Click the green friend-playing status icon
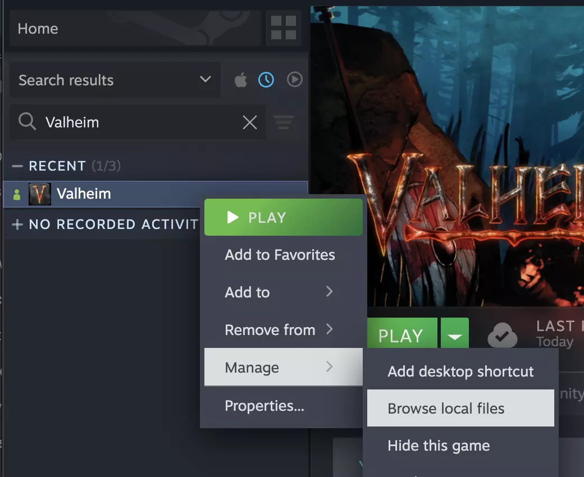The image size is (584, 477). coord(17,194)
